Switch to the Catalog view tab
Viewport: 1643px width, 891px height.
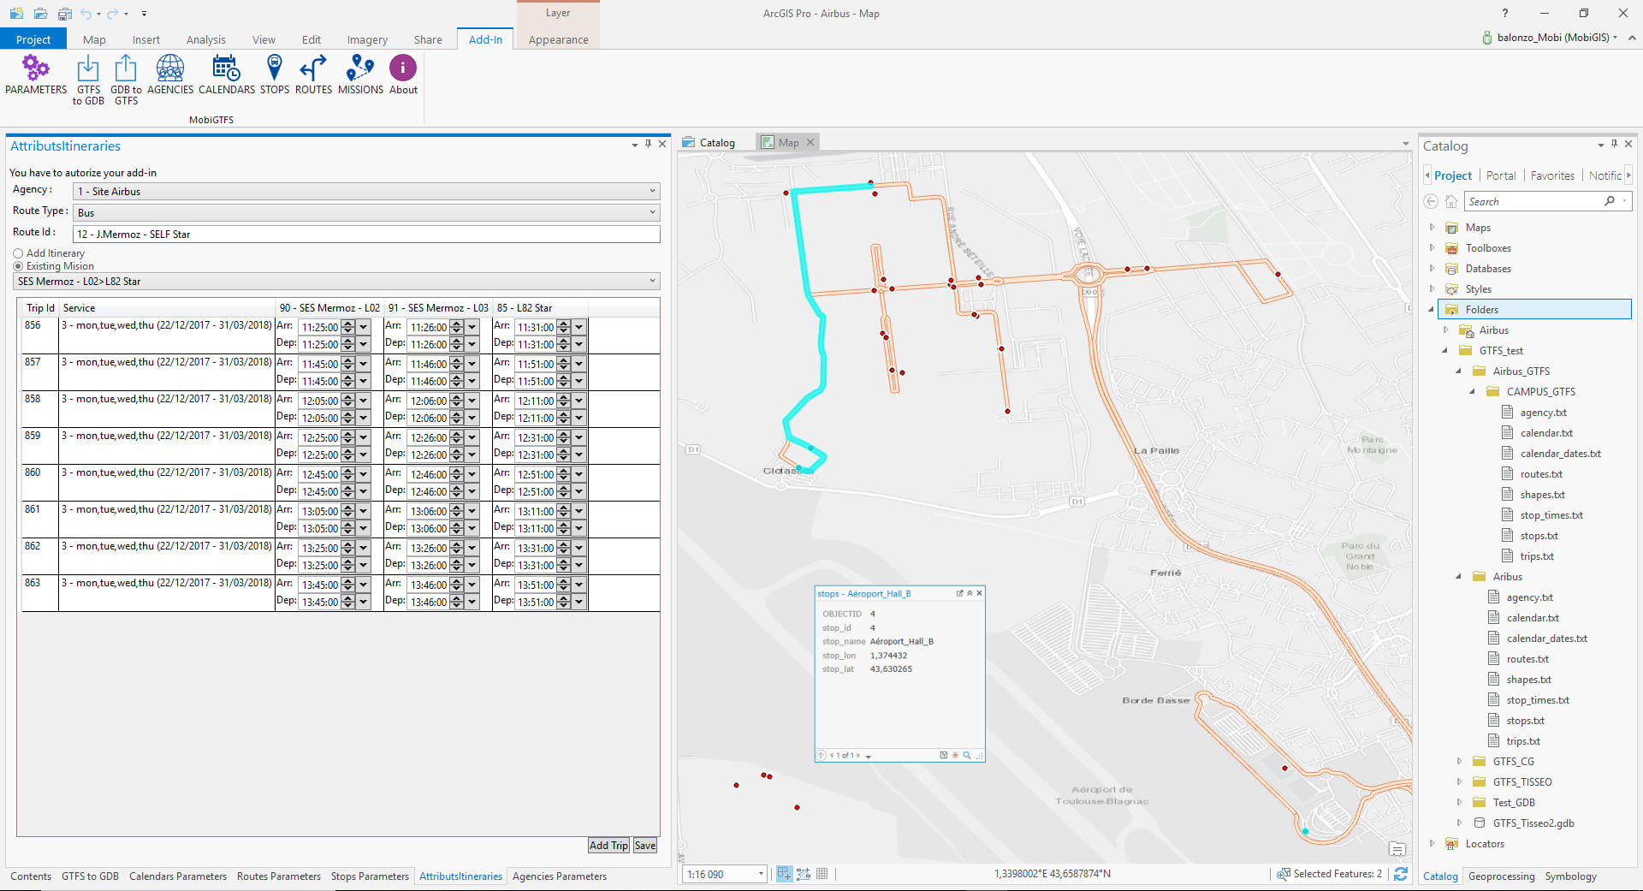click(709, 143)
